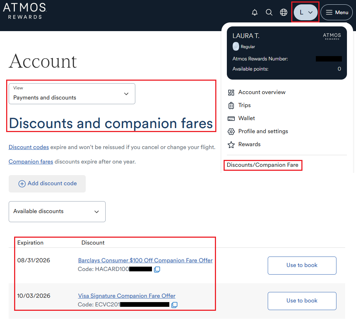Click the plus icon beside Add discount code
Viewport: 356px width, 322px height.
(22, 184)
